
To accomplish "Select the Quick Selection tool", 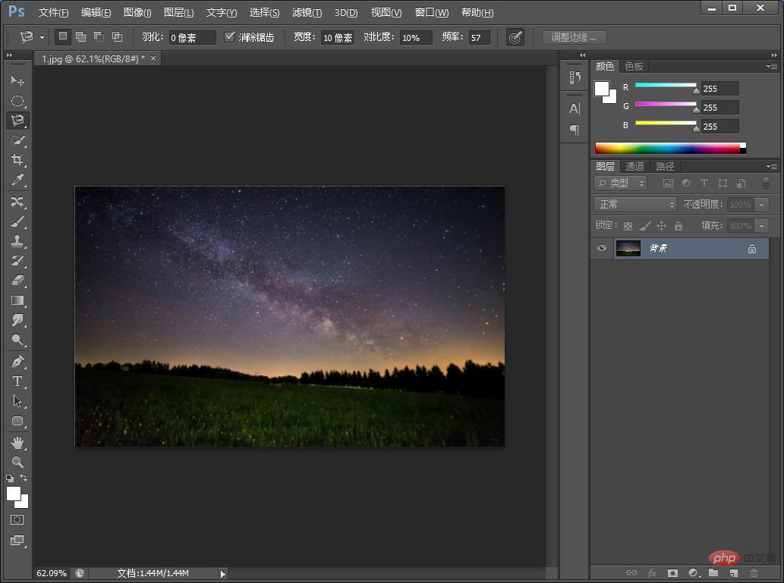I will click(17, 140).
